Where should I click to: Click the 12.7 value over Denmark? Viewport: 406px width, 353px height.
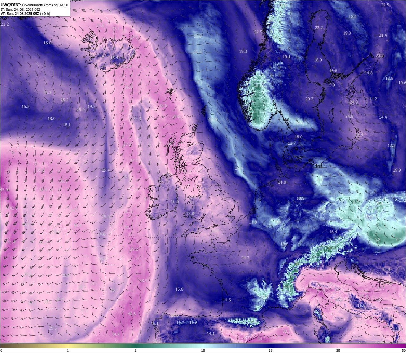[x=292, y=143]
